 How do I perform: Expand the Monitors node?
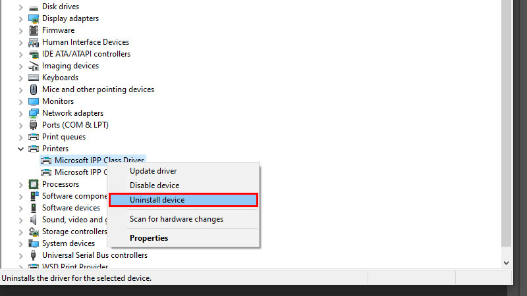coord(21,101)
